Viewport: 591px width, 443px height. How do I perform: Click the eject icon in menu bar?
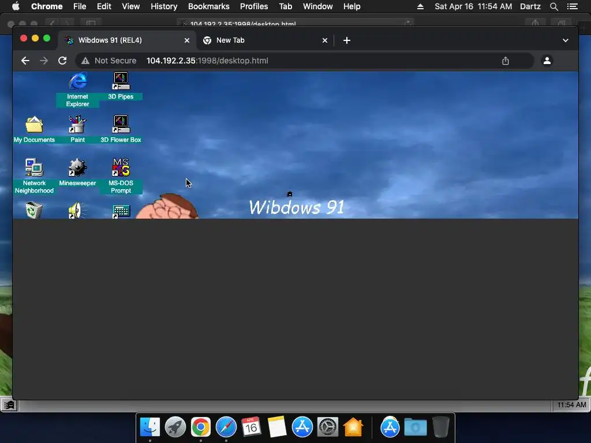click(420, 6)
